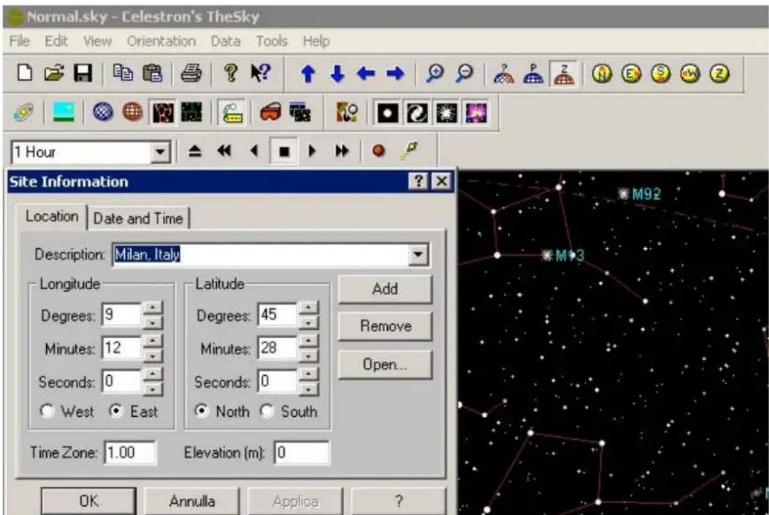The image size is (769, 515).
Task: Click the M92 object label in sky chart
Action: (x=646, y=194)
